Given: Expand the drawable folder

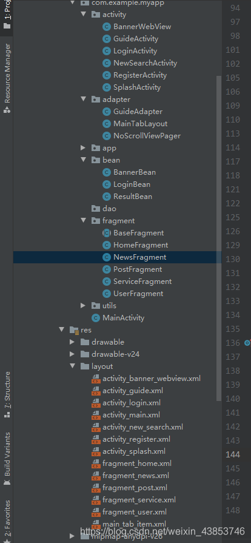Looking at the screenshot, I should [72, 342].
